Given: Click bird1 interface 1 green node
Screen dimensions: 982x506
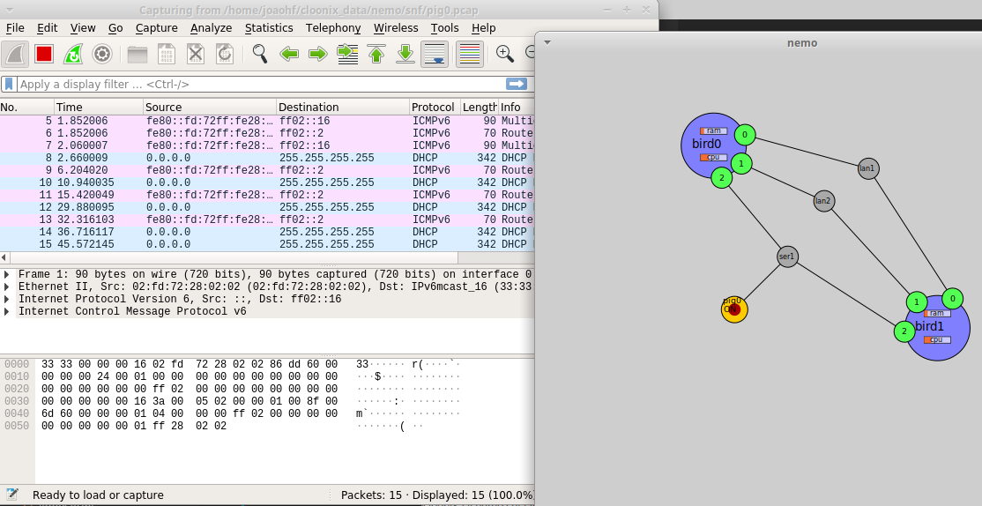Looking at the screenshot, I should [x=917, y=302].
